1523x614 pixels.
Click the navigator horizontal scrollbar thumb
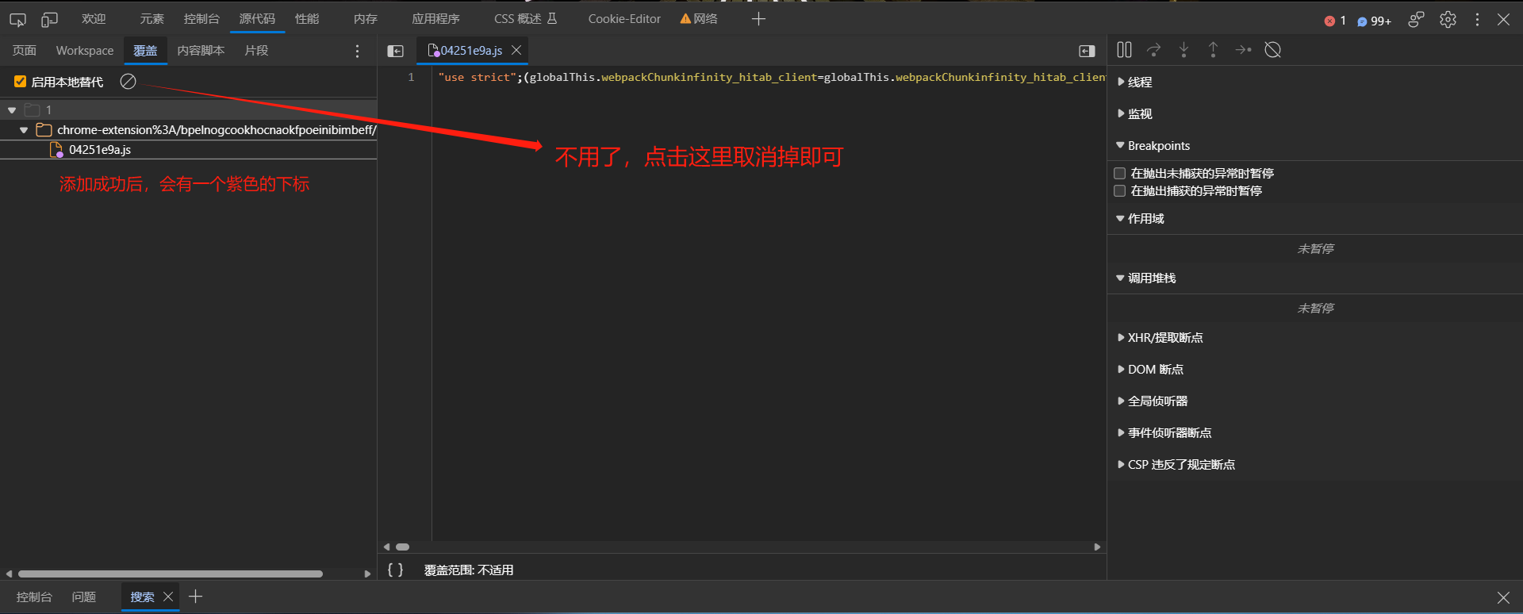(171, 574)
